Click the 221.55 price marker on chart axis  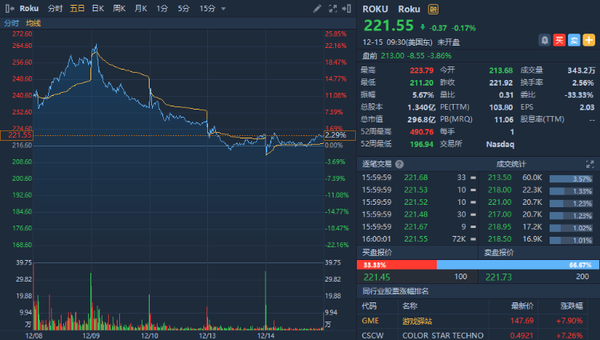click(17, 135)
